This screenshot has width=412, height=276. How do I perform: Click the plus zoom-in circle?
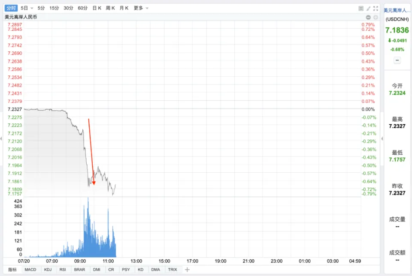point(376,17)
